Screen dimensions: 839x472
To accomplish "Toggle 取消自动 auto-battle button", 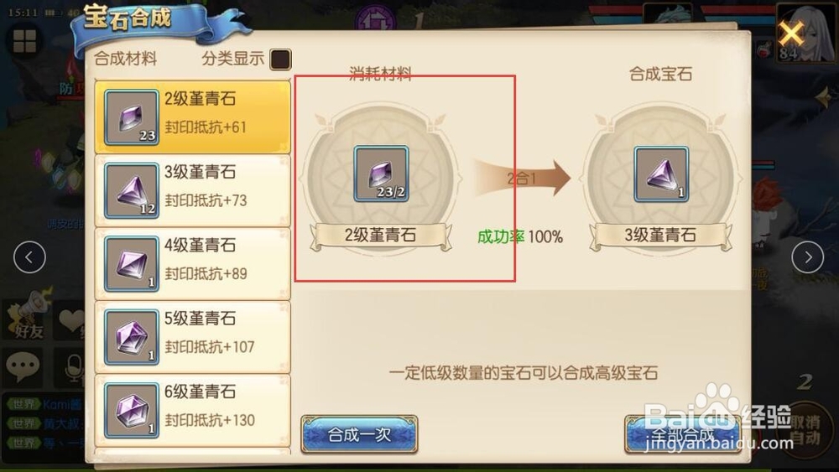I will 805,430.
